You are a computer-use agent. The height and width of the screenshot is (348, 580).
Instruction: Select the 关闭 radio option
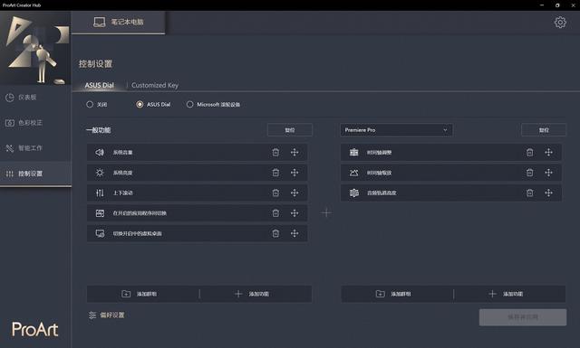90,105
